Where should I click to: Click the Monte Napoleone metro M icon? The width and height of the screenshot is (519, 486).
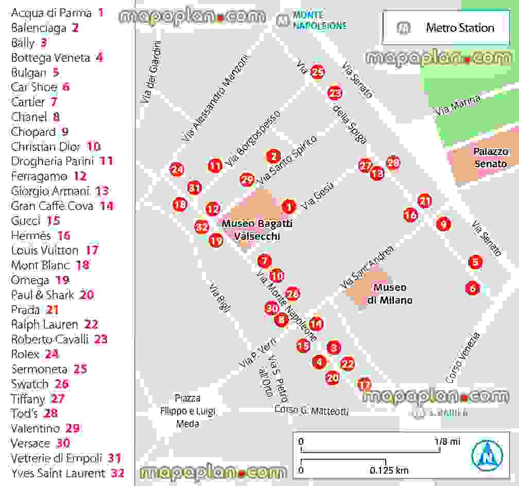pyautogui.click(x=282, y=20)
